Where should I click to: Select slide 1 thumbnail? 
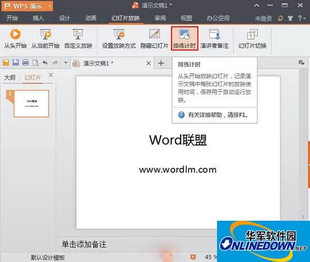31,103
